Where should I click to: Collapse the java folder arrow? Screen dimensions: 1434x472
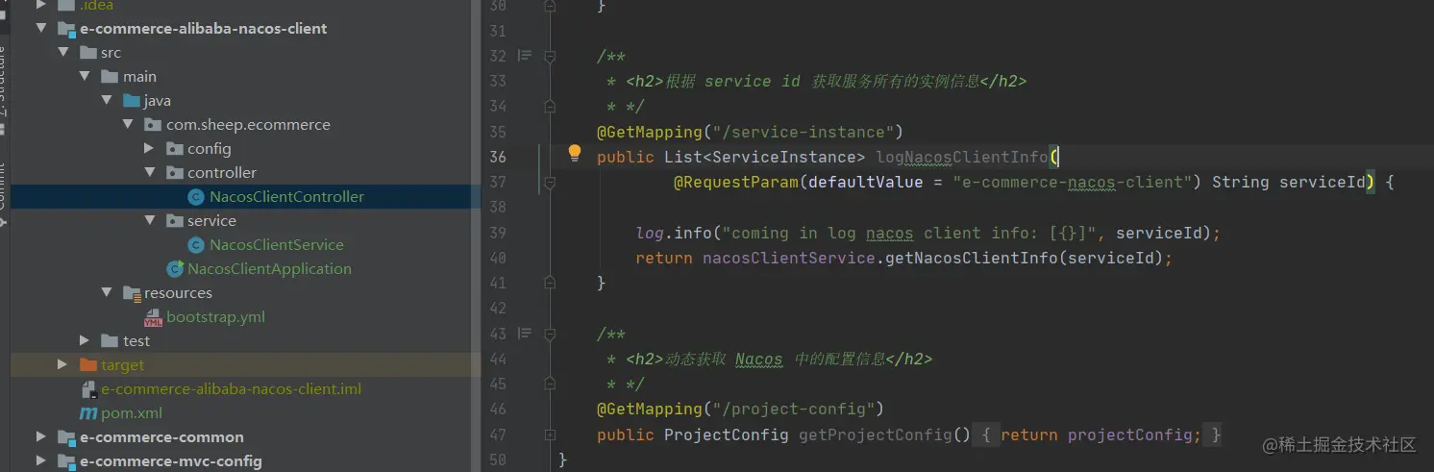pos(107,101)
